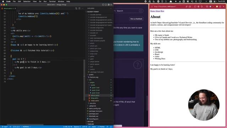Toggle the filled third layout button in the title bar

[108, 5]
